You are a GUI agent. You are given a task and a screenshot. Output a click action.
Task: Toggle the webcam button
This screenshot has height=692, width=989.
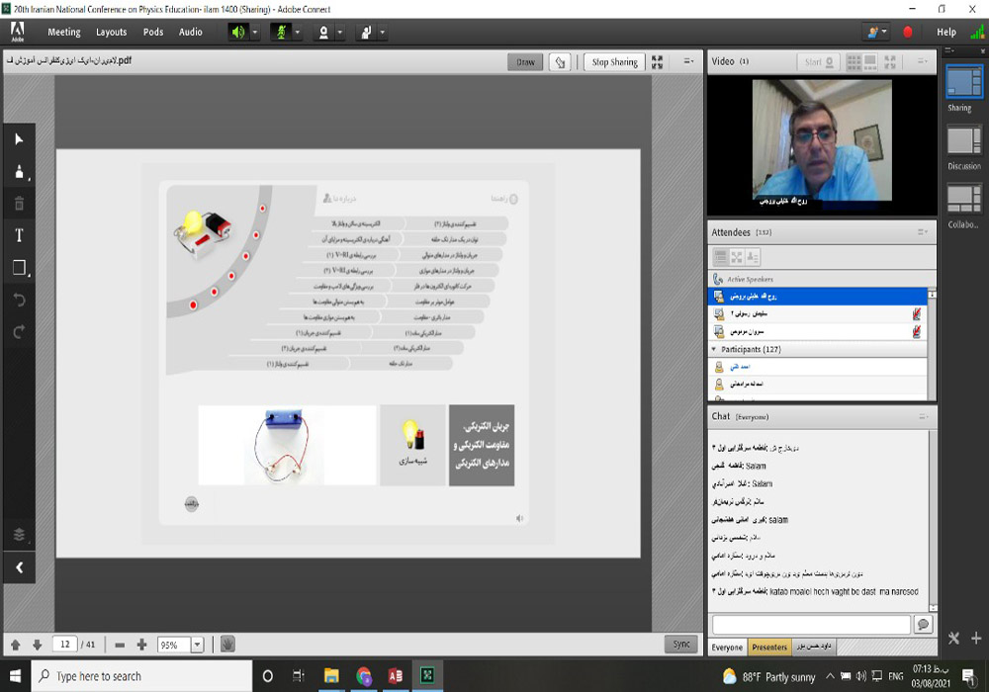click(322, 32)
